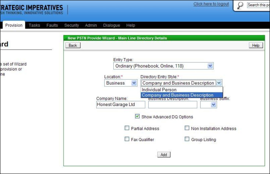
Task: Go to the Security tab
Action: (71, 25)
